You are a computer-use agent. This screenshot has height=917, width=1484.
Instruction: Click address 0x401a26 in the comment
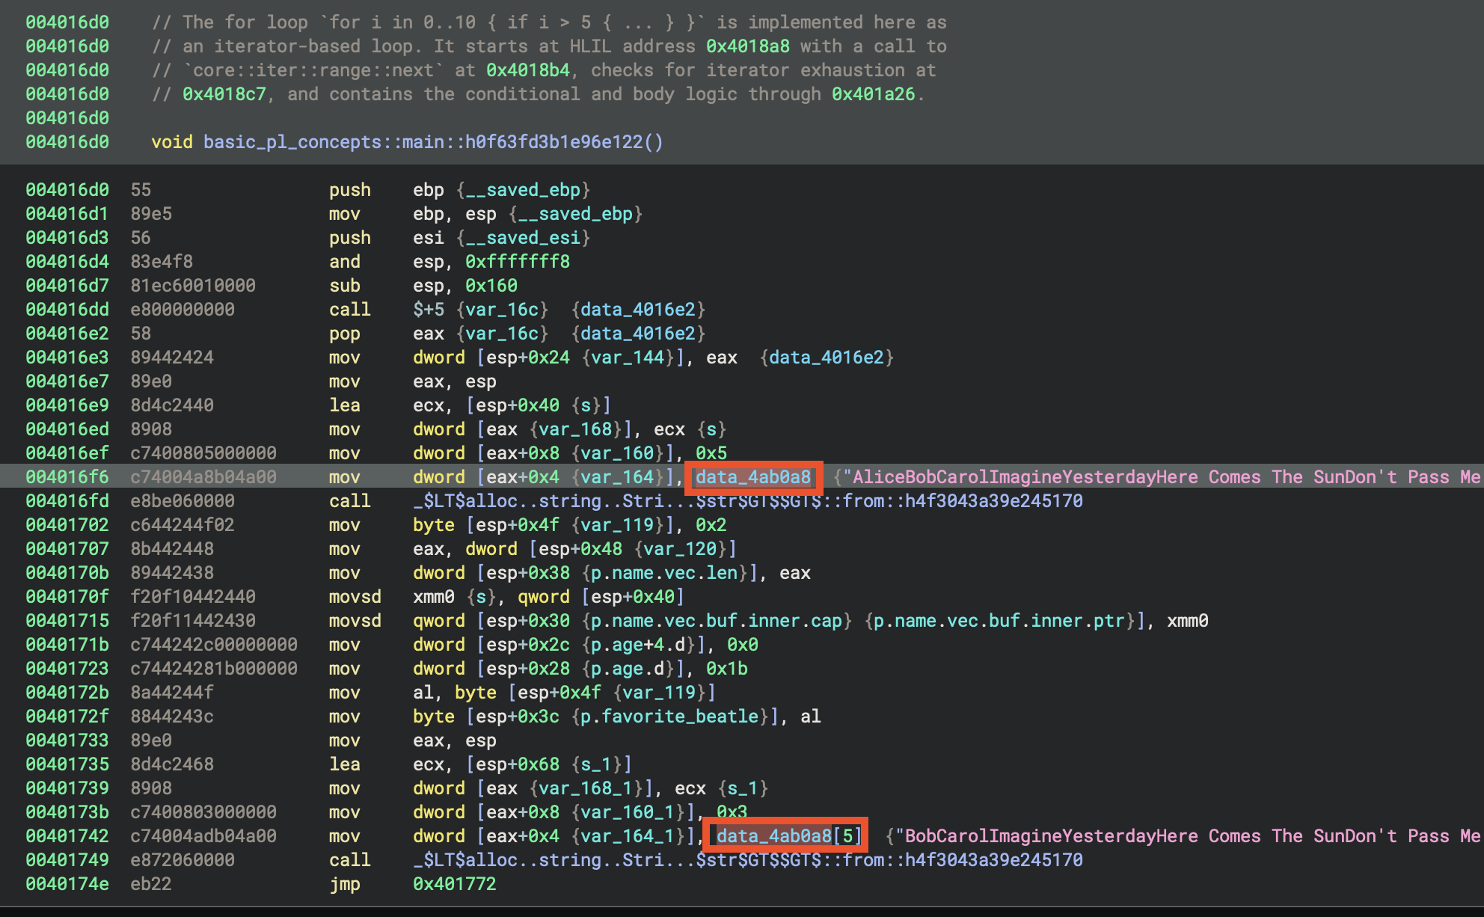(x=873, y=94)
